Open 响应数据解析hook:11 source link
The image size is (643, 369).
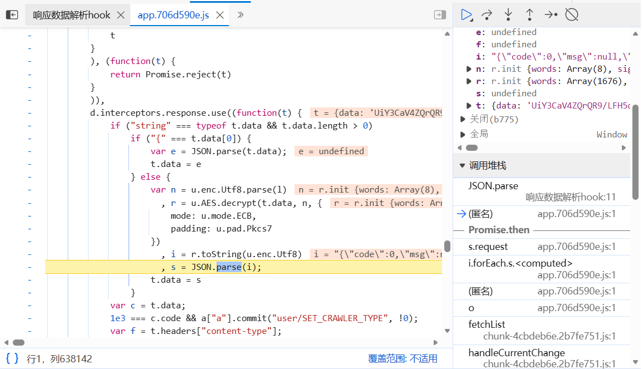point(571,197)
